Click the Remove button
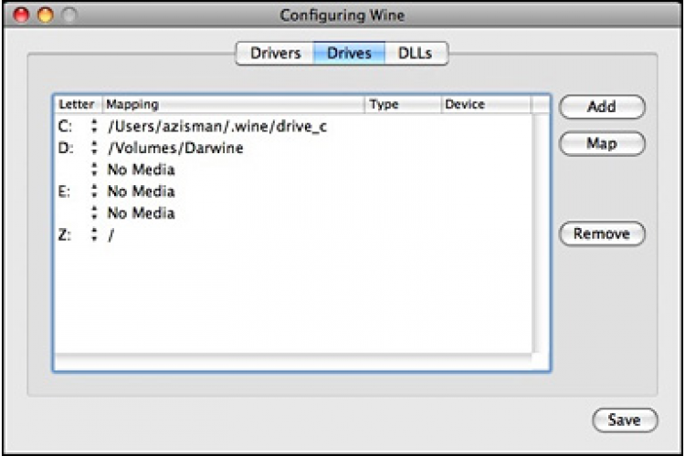Image resolution: width=685 pixels, height=456 pixels. click(602, 233)
